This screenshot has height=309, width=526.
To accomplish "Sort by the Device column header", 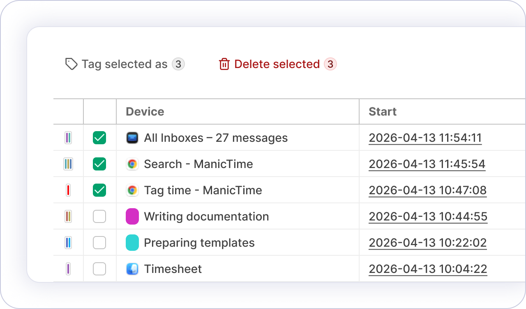I will pyautogui.click(x=145, y=112).
